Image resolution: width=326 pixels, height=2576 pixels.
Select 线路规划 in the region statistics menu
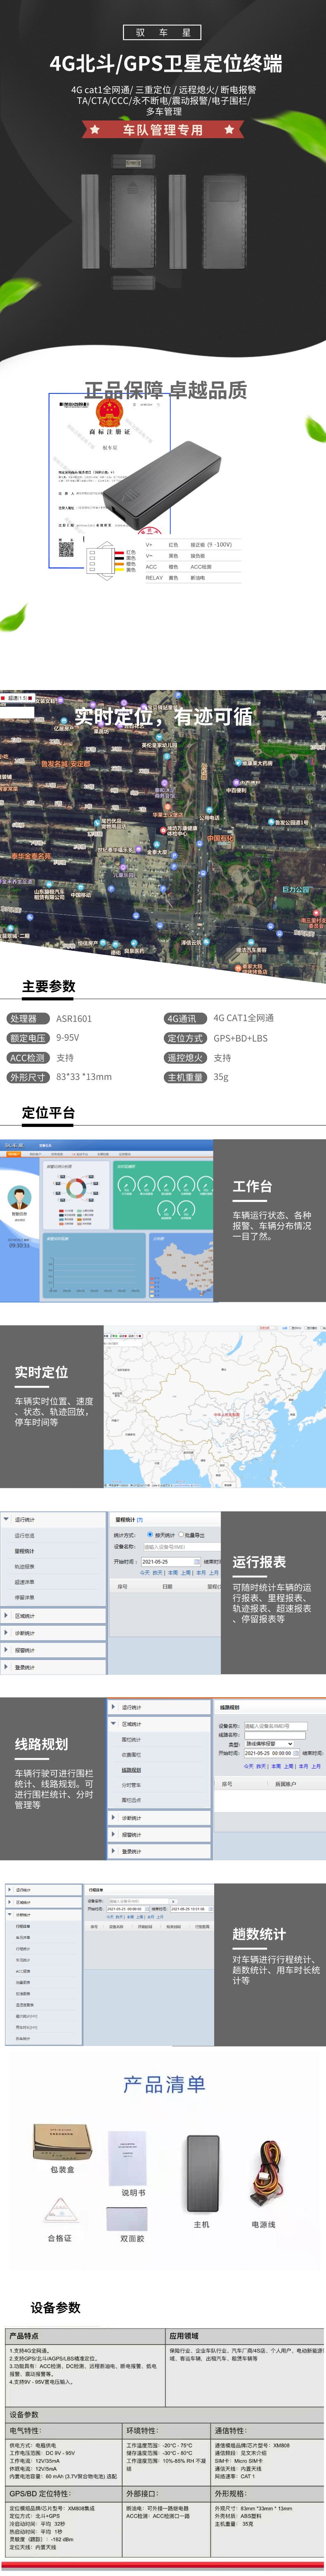point(131,1769)
